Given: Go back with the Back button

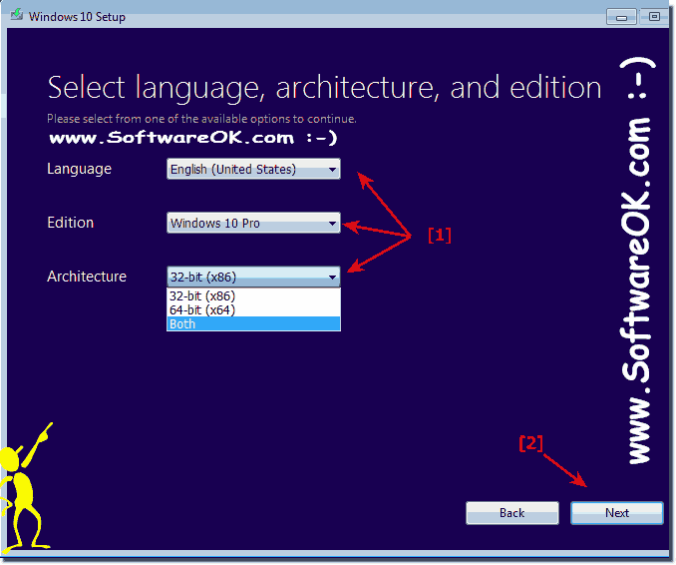Looking at the screenshot, I should pos(512,513).
